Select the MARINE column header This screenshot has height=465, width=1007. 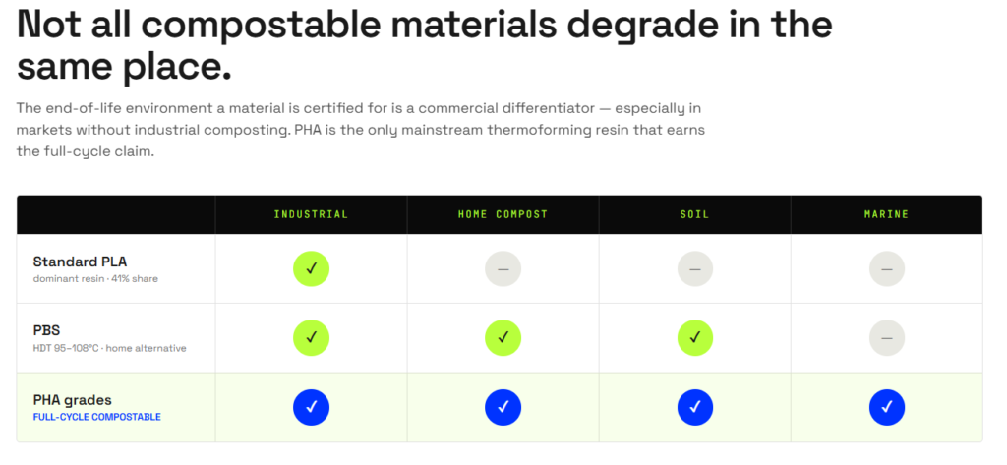point(887,214)
